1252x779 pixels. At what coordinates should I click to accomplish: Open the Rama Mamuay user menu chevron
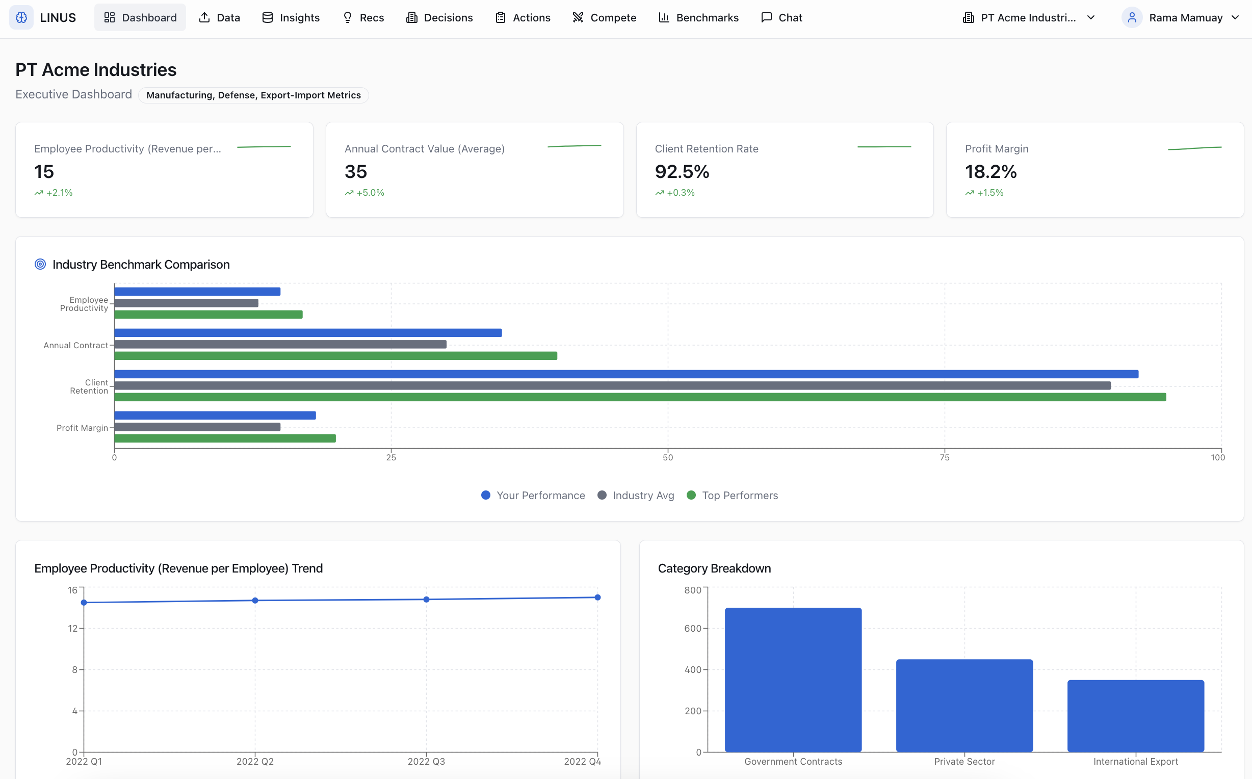point(1235,17)
